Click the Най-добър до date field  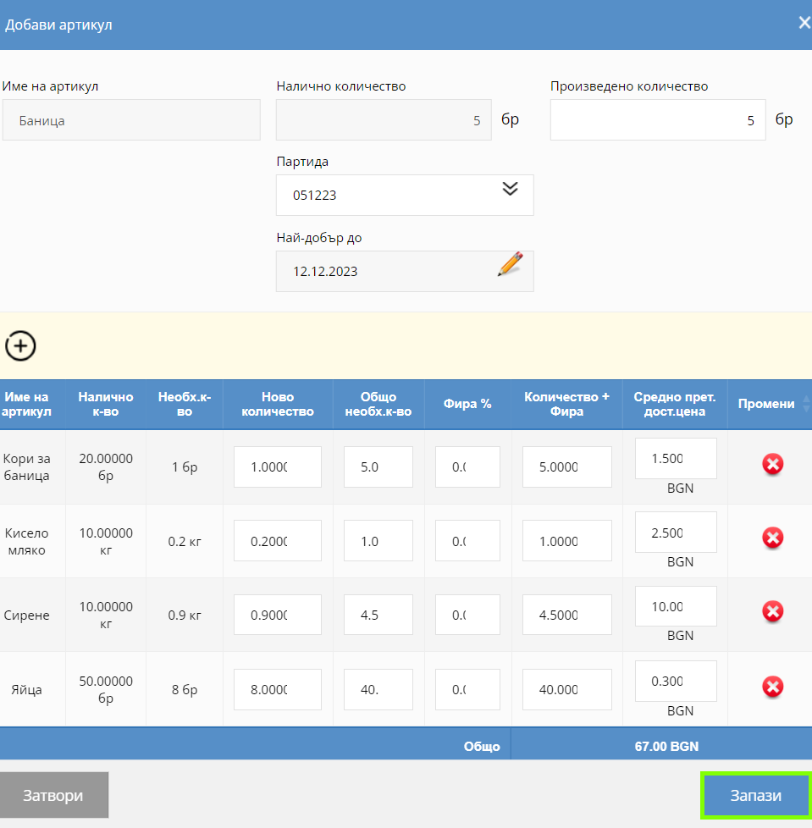[x=405, y=272]
